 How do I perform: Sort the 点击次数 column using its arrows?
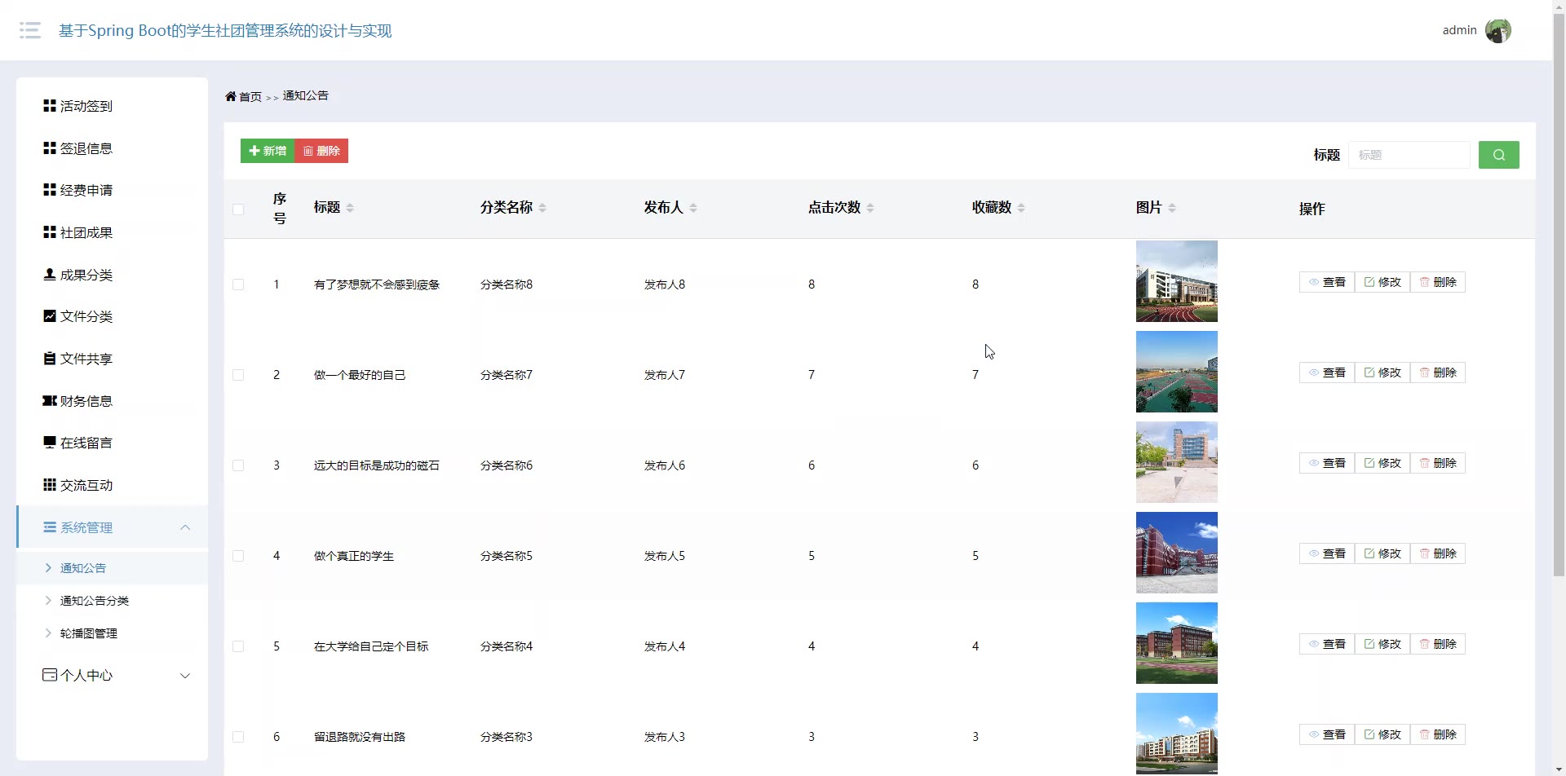coord(870,208)
